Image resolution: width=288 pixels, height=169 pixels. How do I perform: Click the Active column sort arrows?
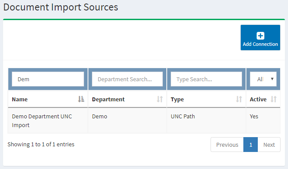[274, 99]
